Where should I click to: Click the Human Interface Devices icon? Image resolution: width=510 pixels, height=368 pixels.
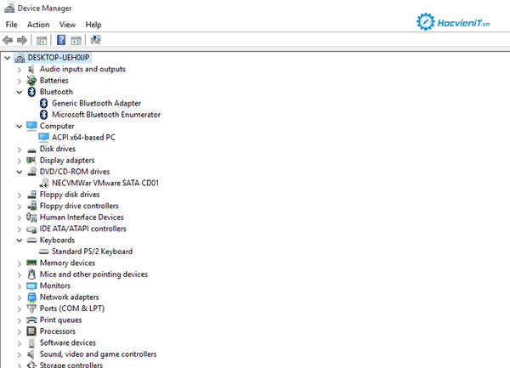(x=31, y=218)
